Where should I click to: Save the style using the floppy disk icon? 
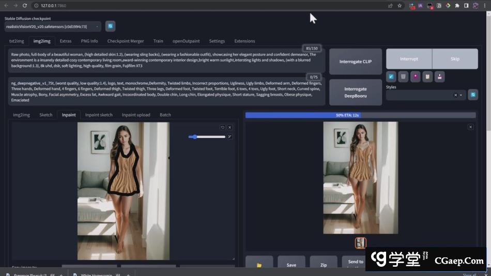439,76
